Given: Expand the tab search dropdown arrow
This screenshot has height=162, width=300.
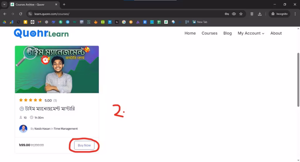Looking at the screenshot, I should point(4,4).
